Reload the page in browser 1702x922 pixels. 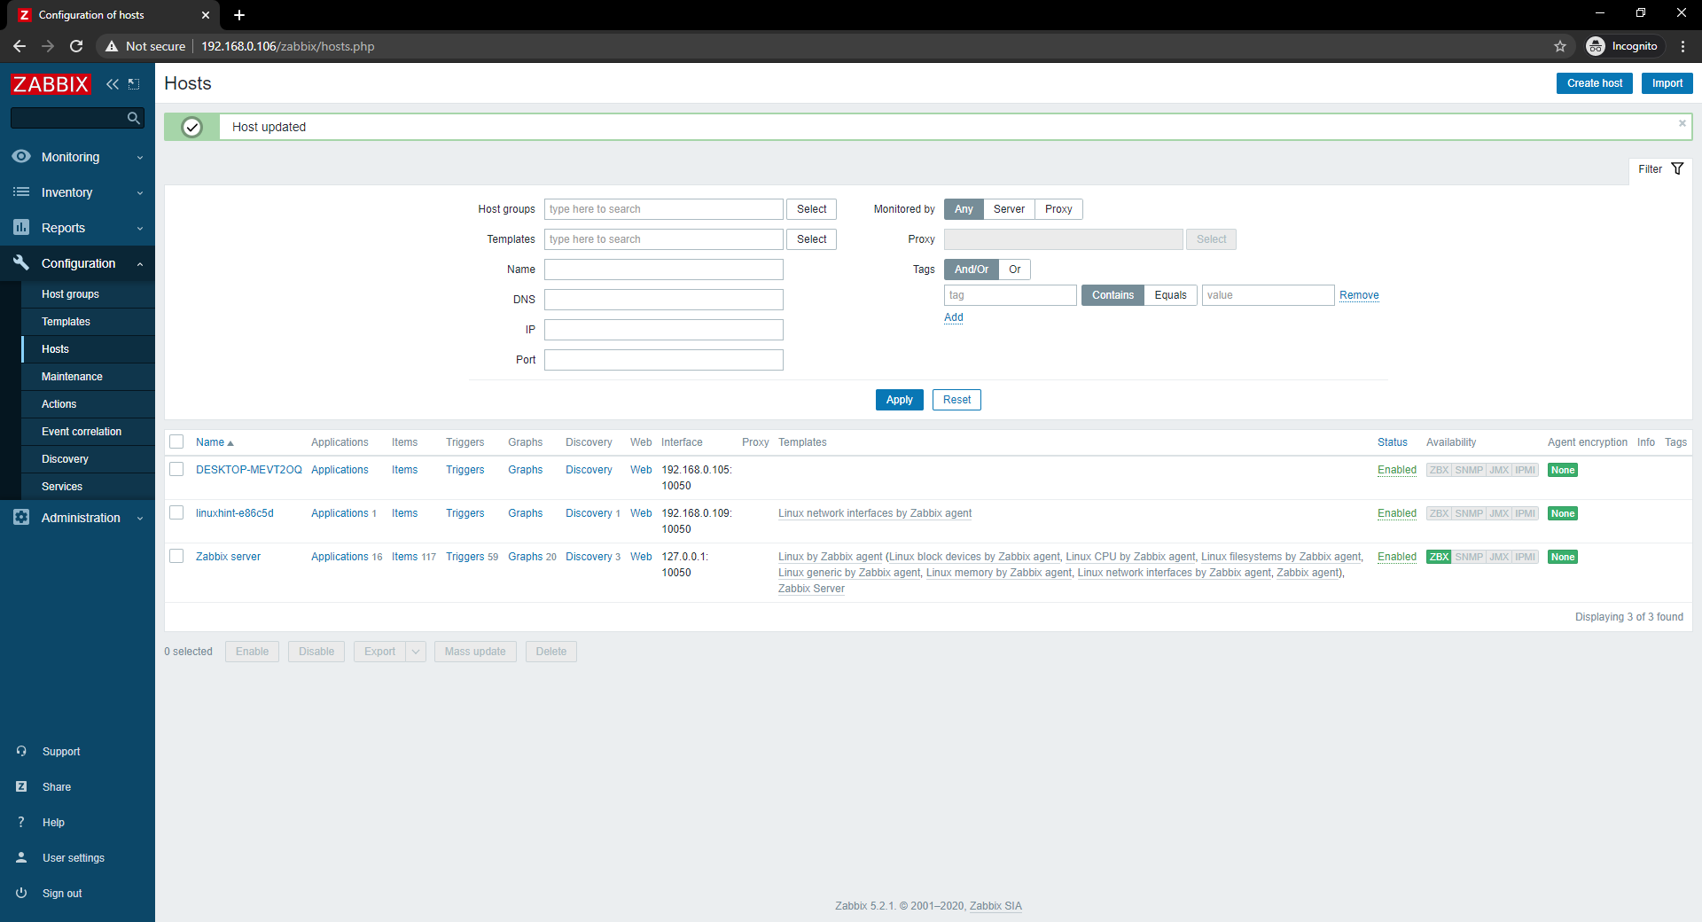point(76,46)
